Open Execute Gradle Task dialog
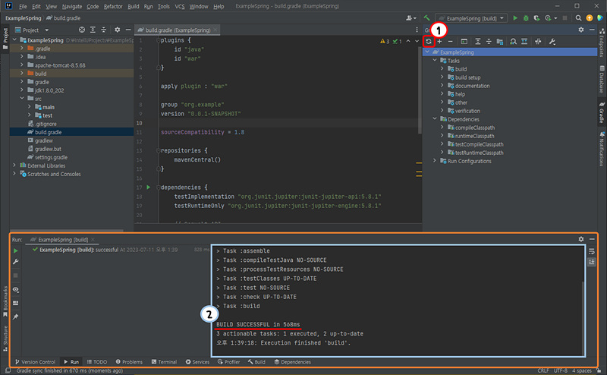This screenshot has height=375, width=607. tap(464, 42)
